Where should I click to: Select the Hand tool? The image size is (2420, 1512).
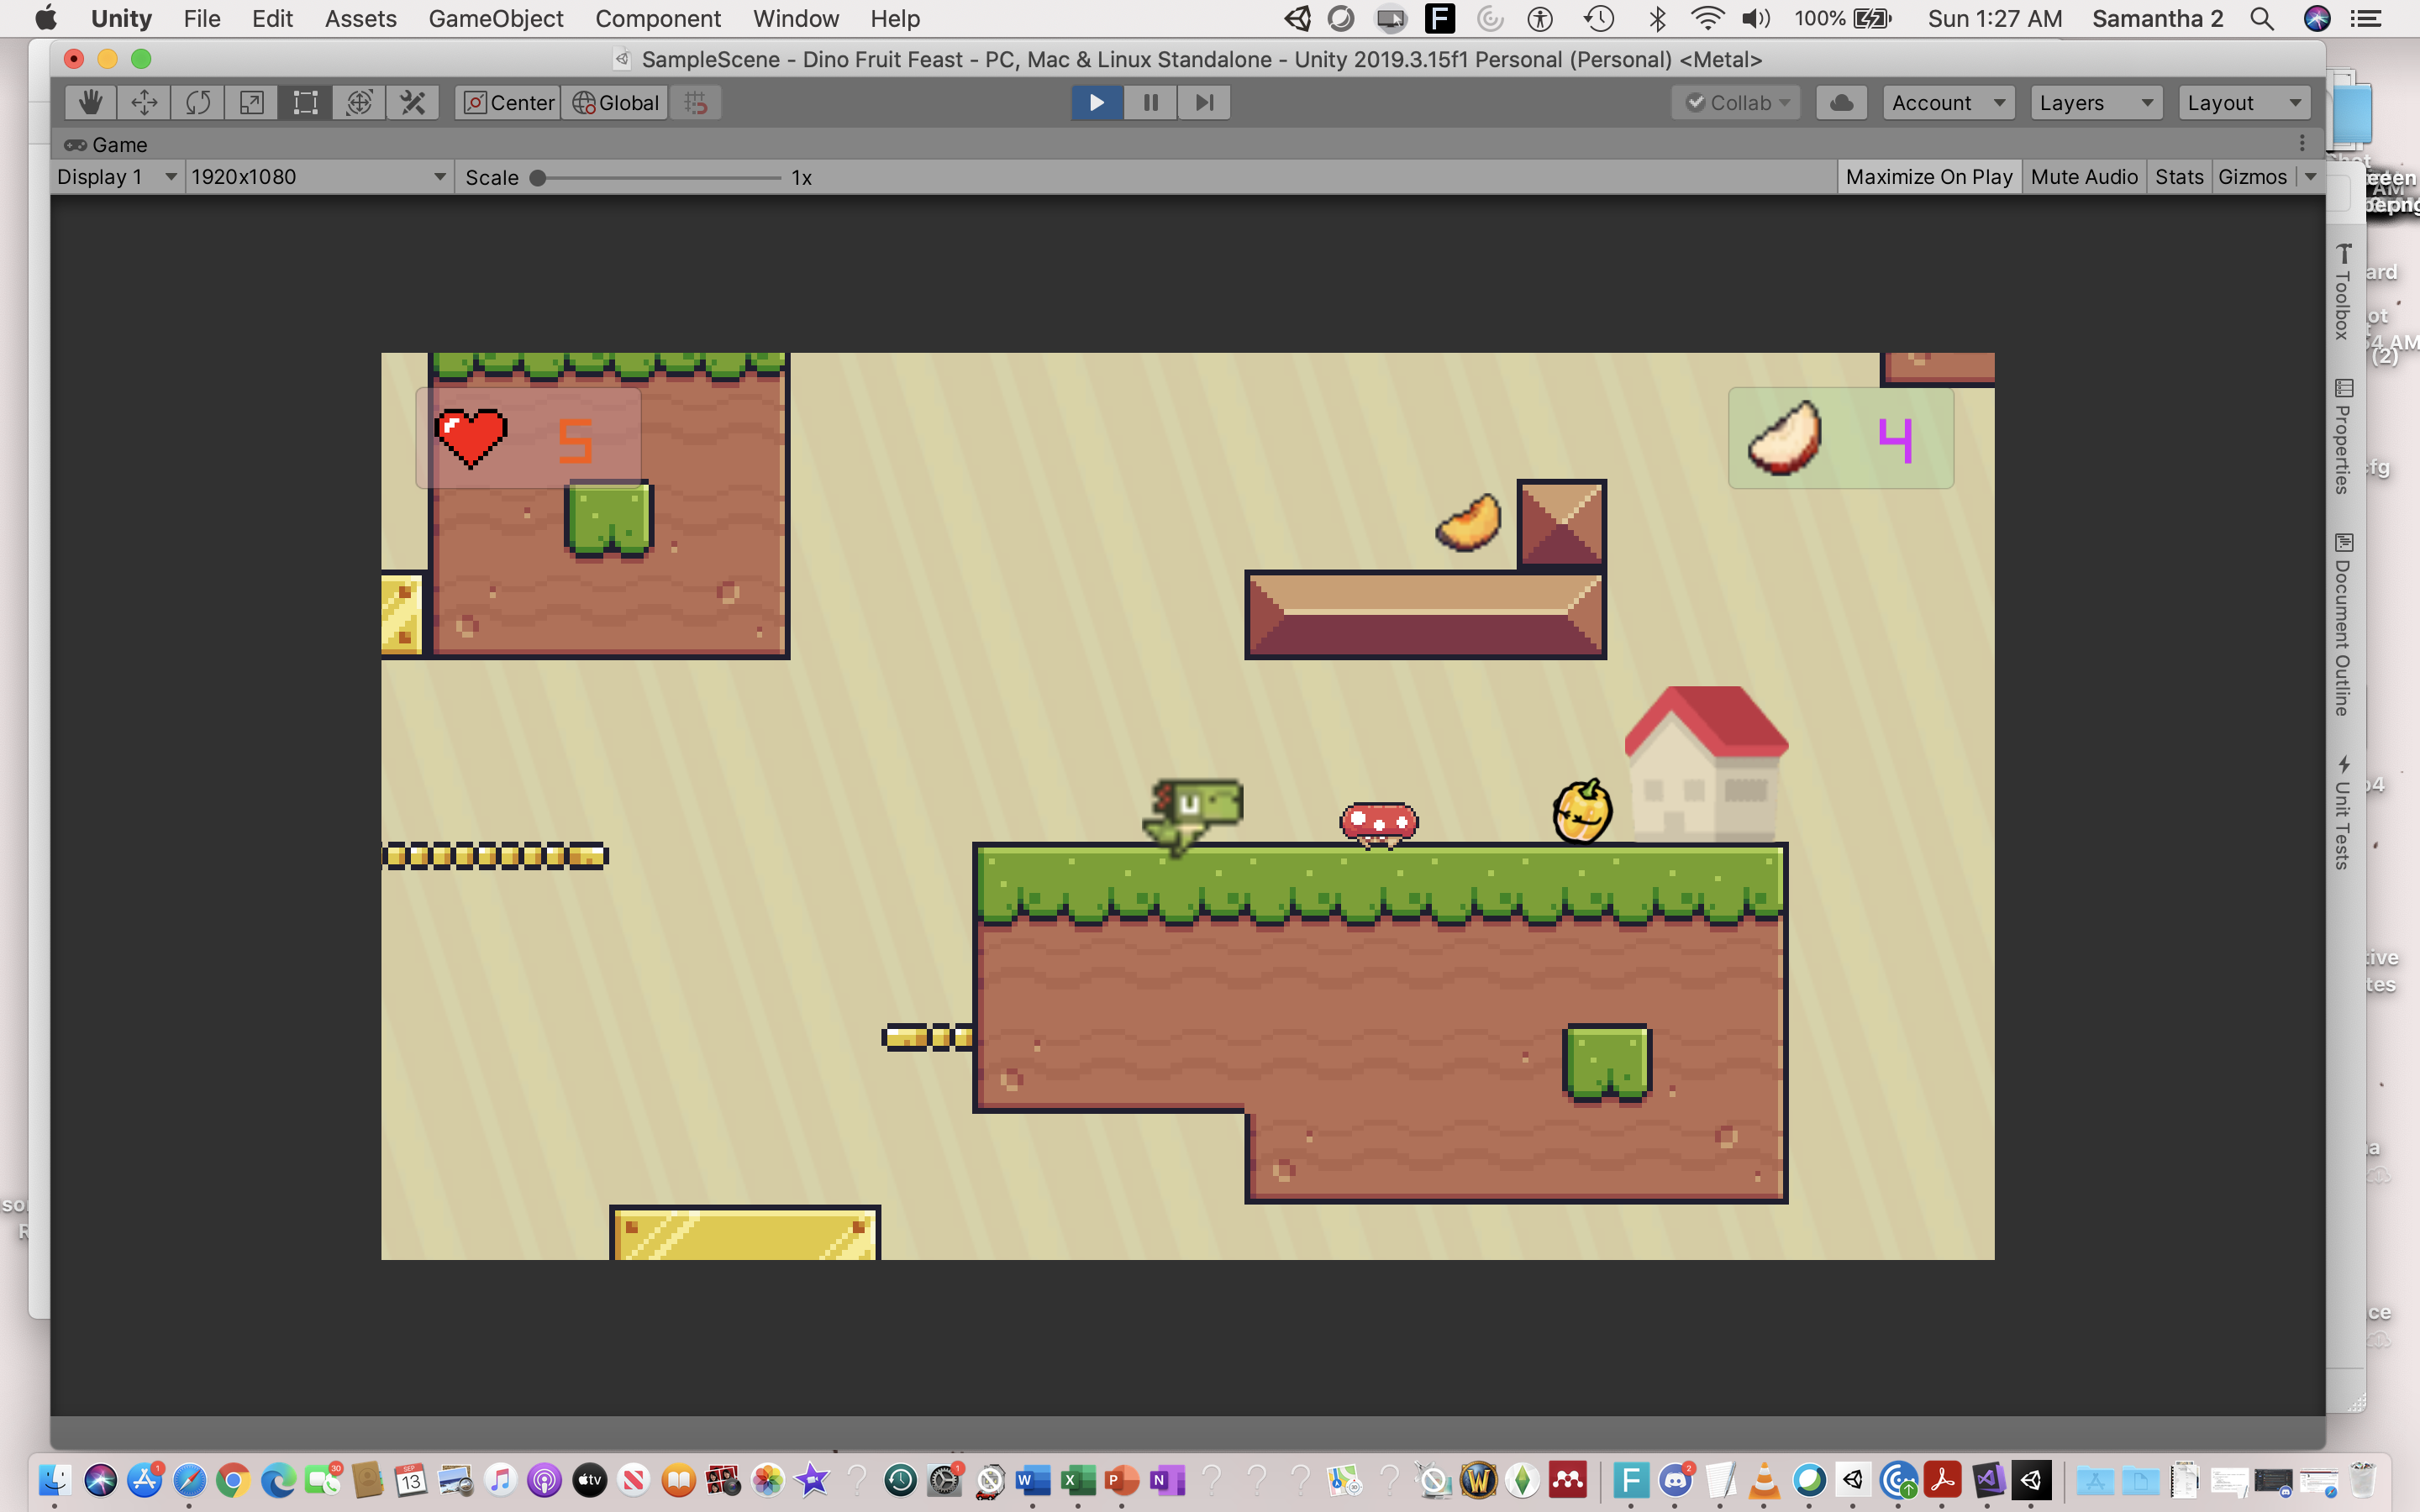pyautogui.click(x=91, y=102)
